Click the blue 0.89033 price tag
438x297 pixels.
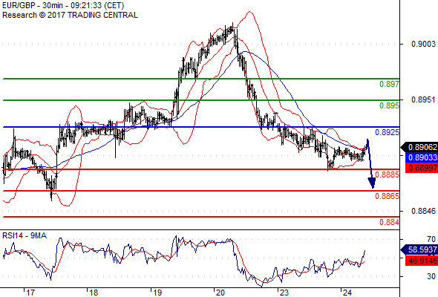(421, 157)
